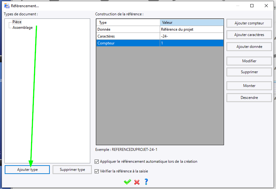
Task: Click the example text REFERENCEDUPROJET-24-1
Action: pyautogui.click(x=134, y=150)
